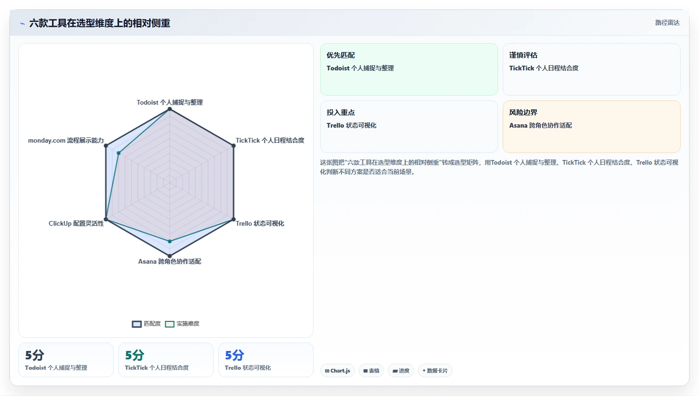
Task: Click the 进度 tag chip
Action: tap(401, 371)
